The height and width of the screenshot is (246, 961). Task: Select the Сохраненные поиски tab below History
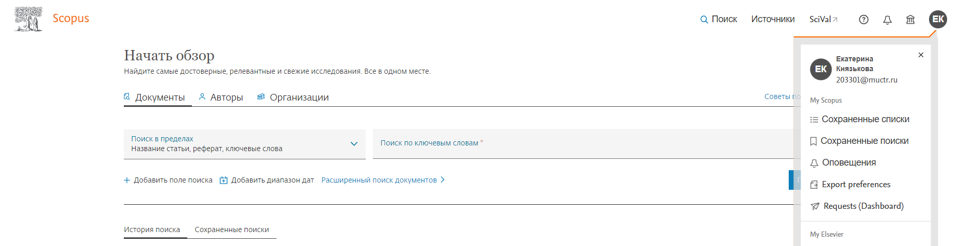(x=232, y=229)
